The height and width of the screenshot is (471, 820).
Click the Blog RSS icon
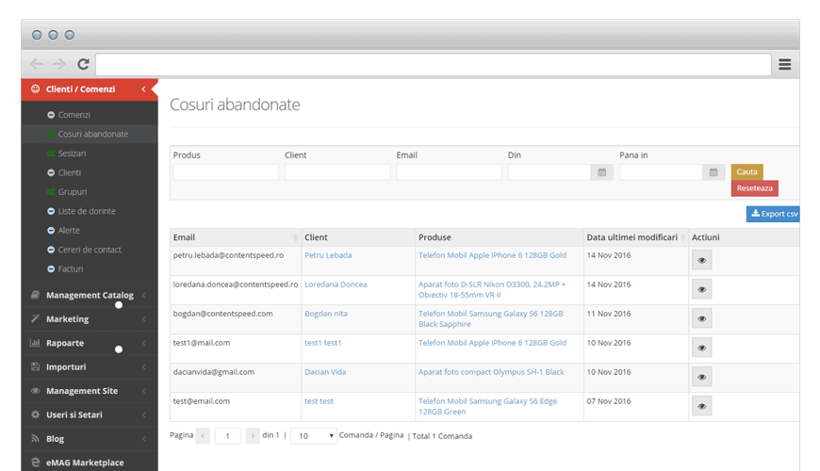(x=35, y=439)
